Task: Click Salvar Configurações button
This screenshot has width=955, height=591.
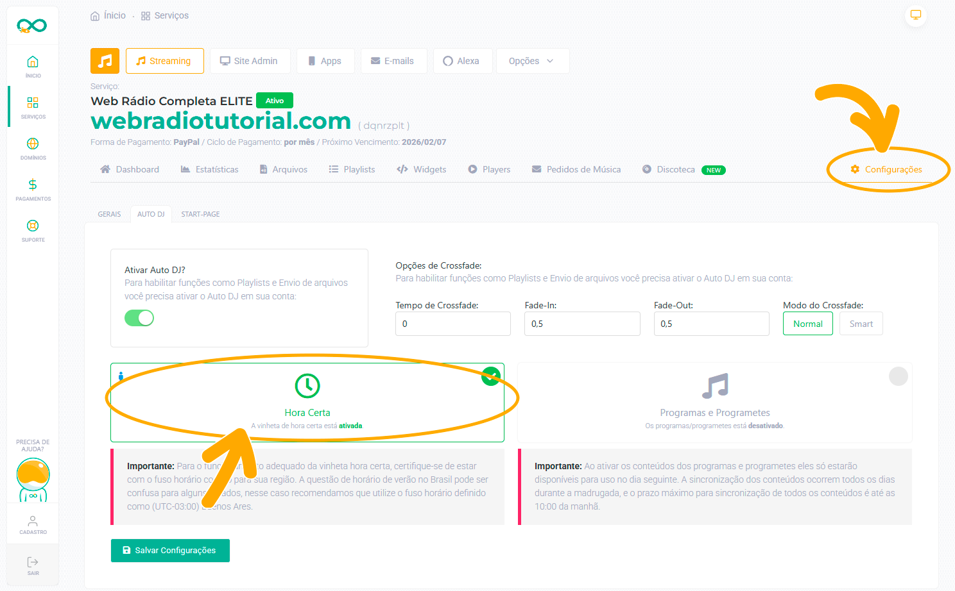Action: point(170,551)
